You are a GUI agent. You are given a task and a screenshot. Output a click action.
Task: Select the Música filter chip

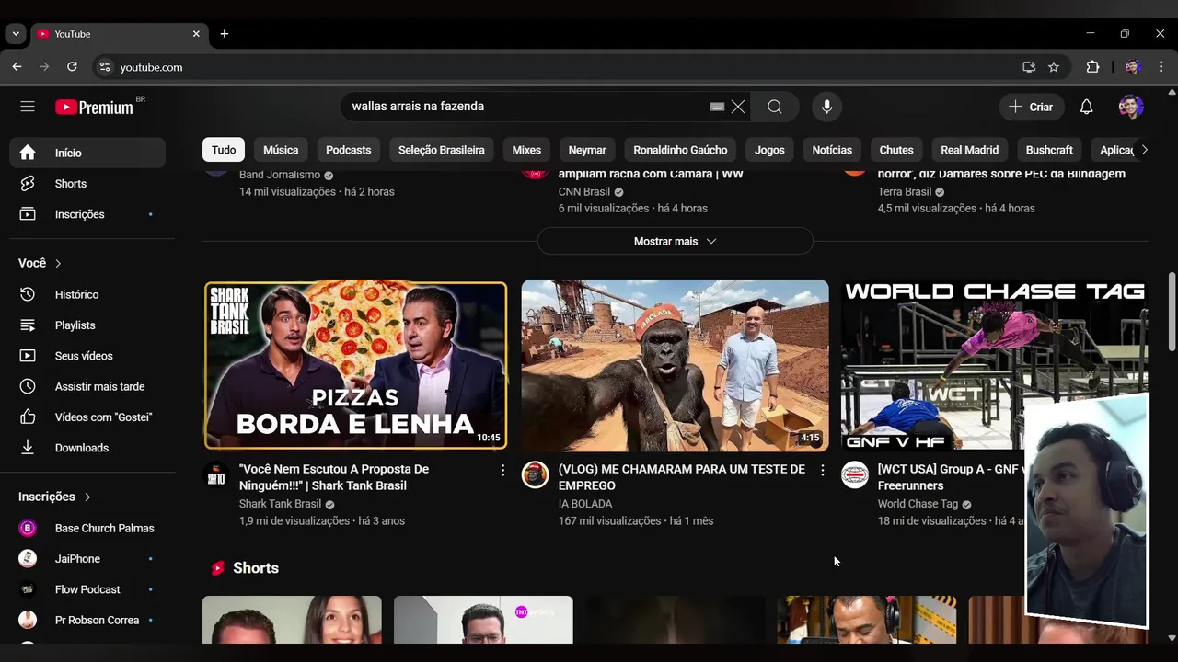[x=281, y=150]
